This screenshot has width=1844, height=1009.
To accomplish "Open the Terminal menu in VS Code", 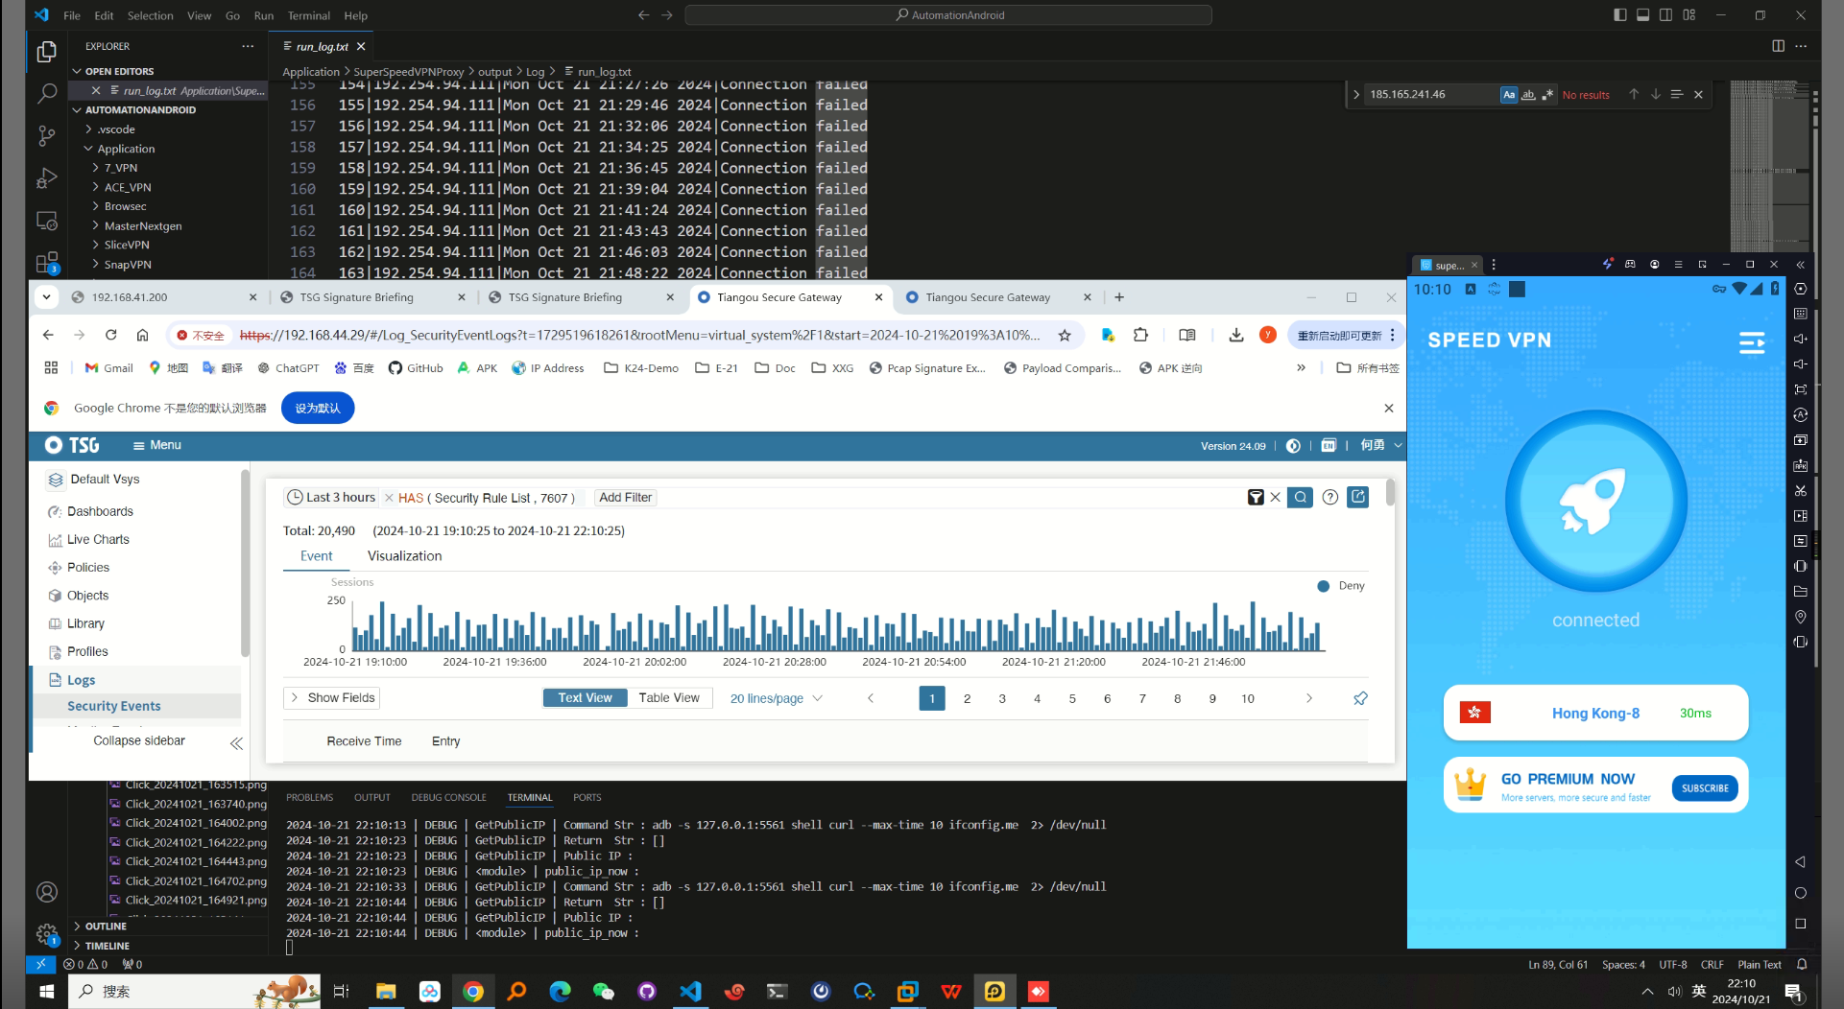I will point(308,15).
